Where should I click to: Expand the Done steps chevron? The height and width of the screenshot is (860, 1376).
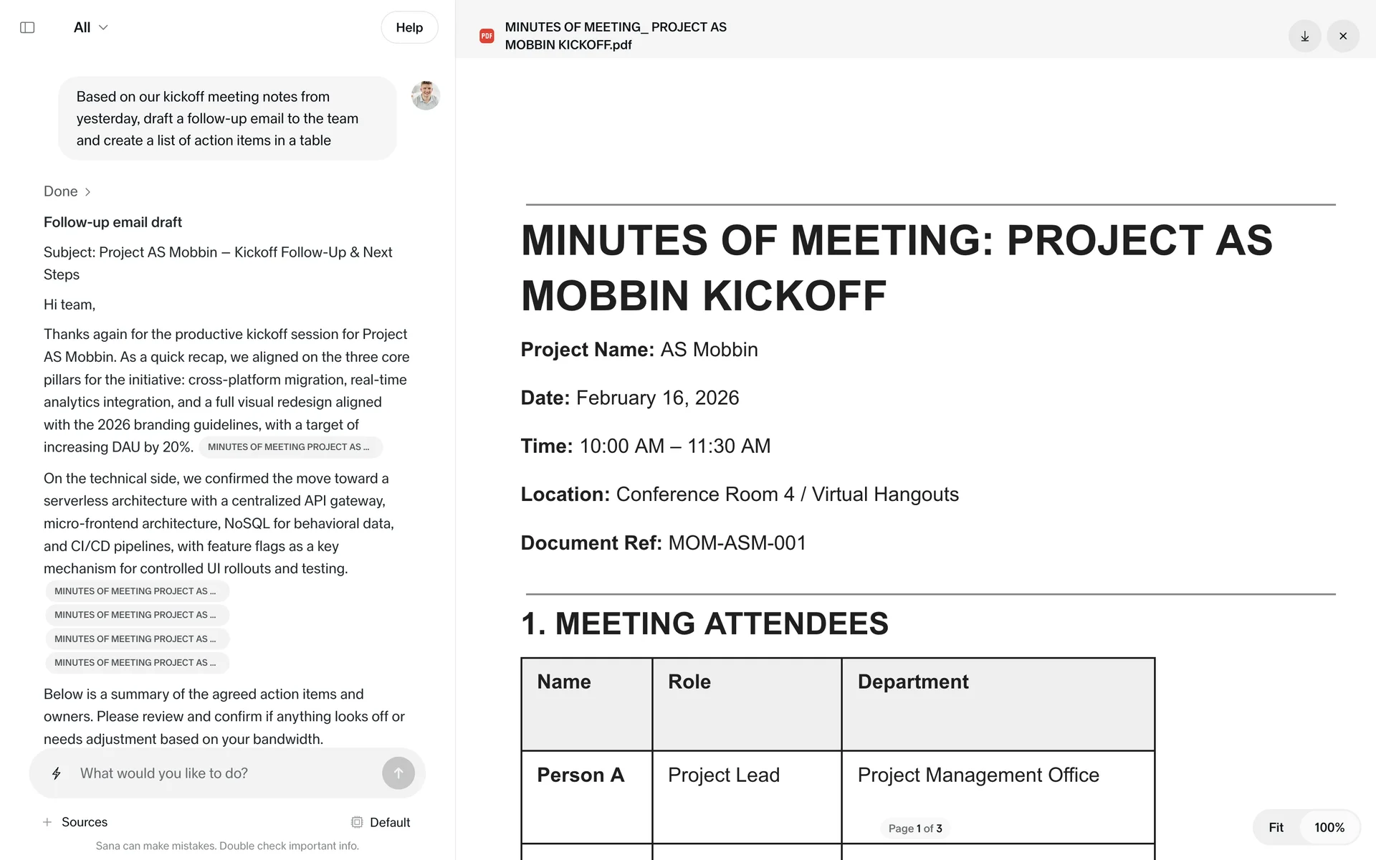(x=87, y=192)
